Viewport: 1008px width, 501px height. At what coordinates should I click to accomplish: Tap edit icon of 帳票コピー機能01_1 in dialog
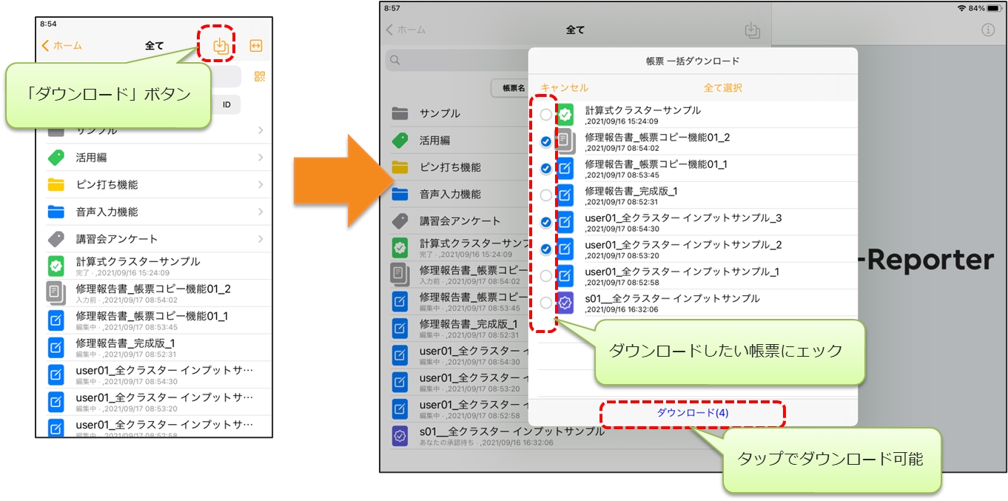(565, 168)
